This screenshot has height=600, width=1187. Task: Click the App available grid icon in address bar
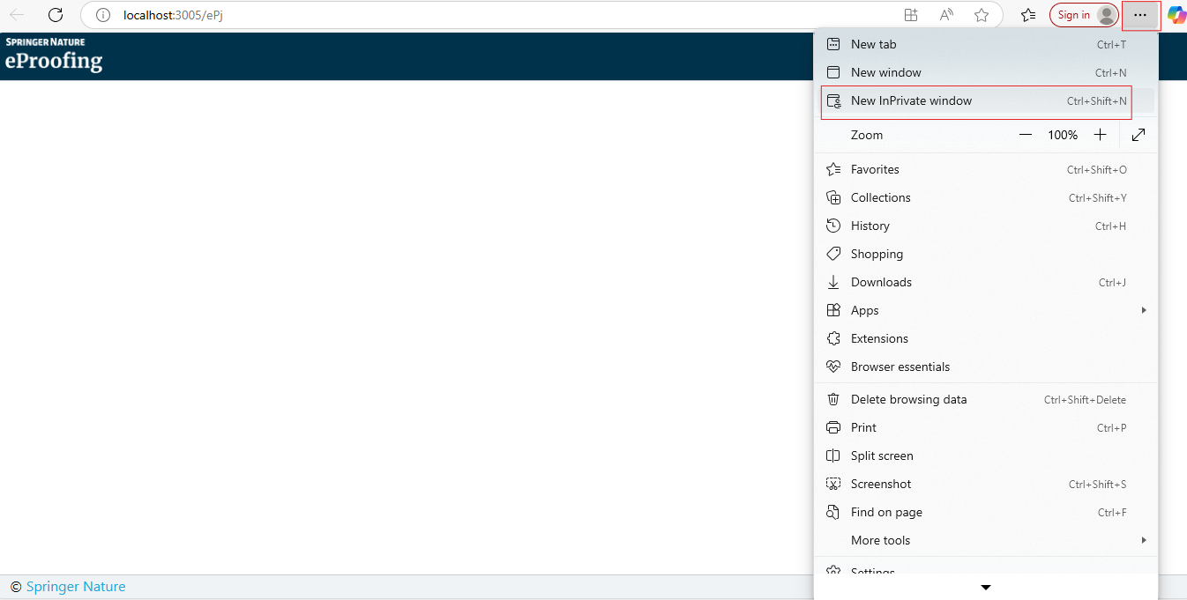(x=911, y=15)
